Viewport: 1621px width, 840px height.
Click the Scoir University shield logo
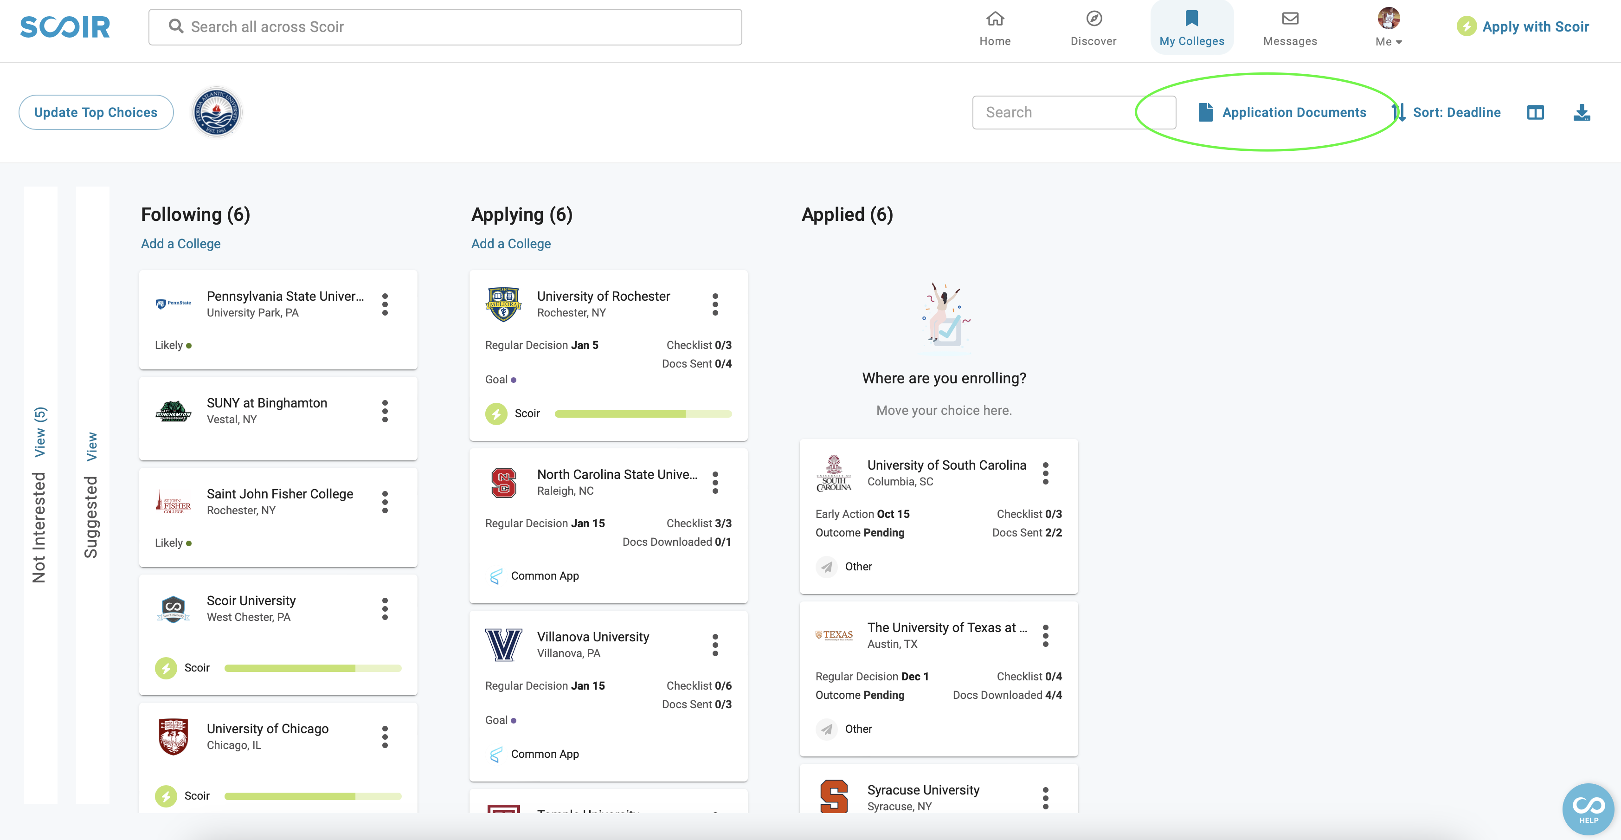click(x=173, y=609)
